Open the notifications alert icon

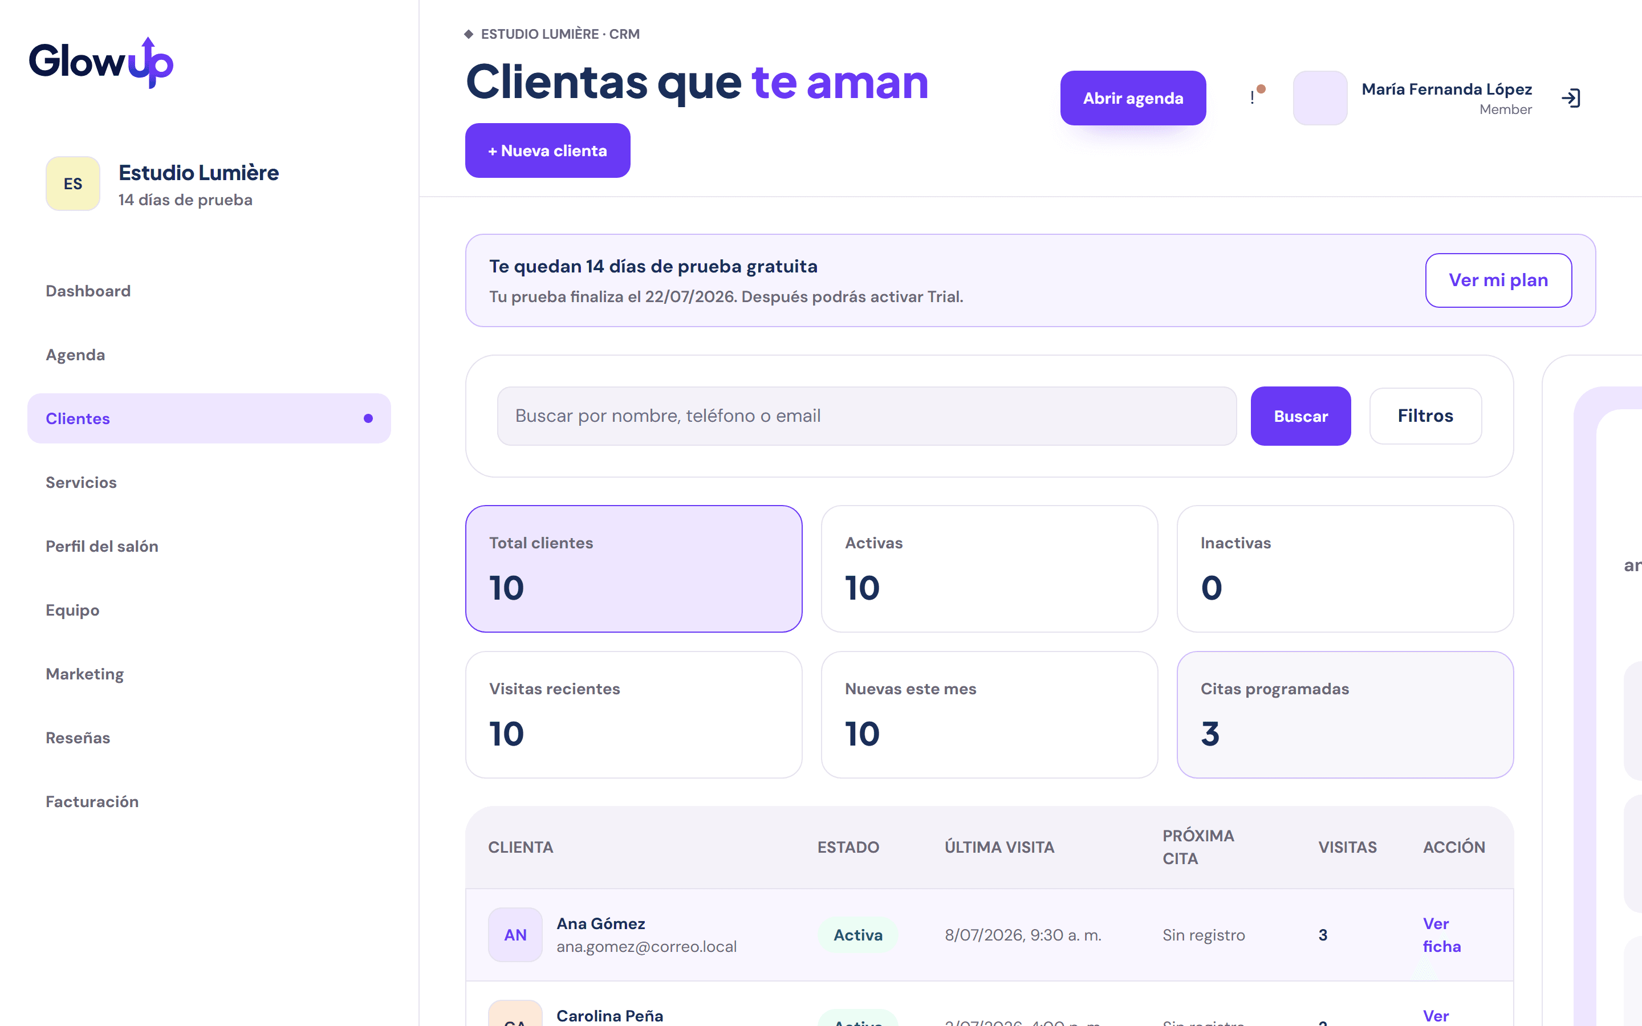[x=1256, y=96]
